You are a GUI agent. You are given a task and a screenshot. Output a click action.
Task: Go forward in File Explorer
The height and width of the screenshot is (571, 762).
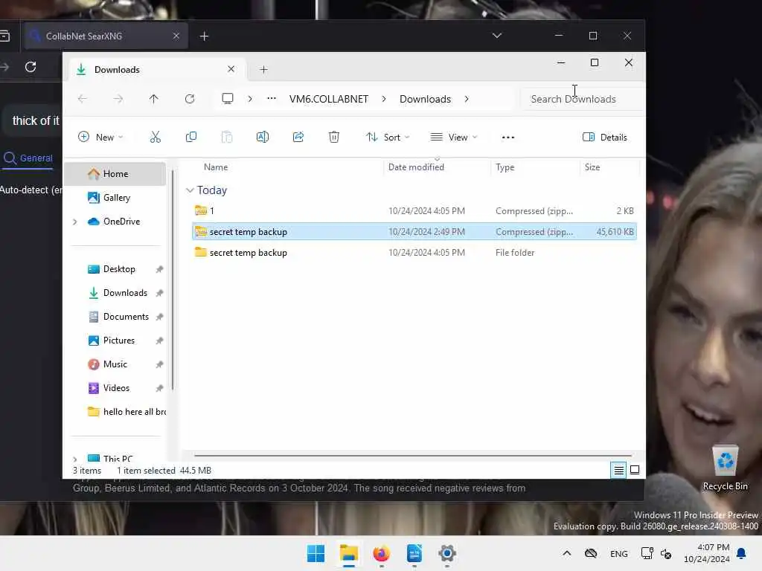click(118, 99)
